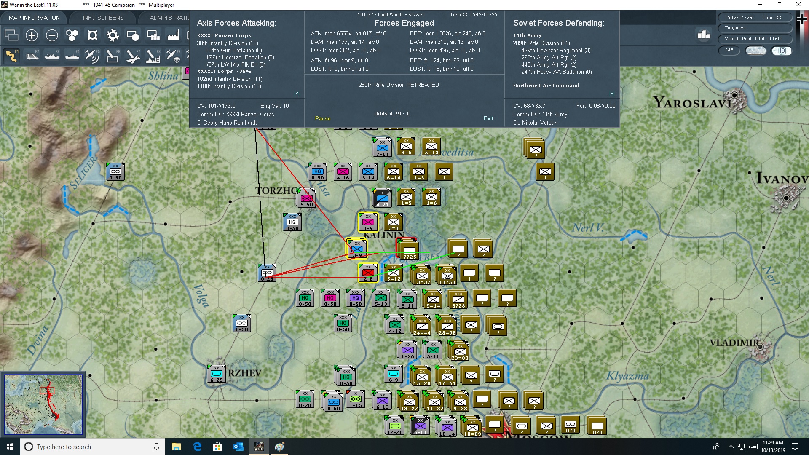Zoom in on the map with plus icon
Viewport: 809px width, 455px height.
[32, 35]
